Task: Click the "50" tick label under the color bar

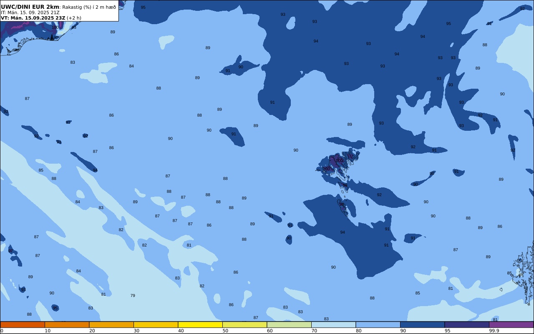Action: pyautogui.click(x=225, y=331)
